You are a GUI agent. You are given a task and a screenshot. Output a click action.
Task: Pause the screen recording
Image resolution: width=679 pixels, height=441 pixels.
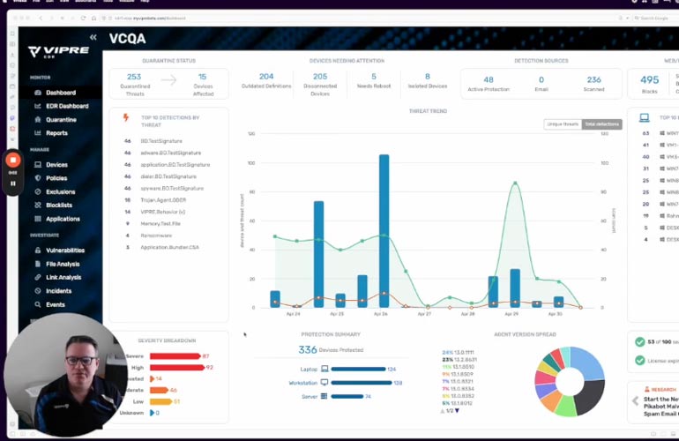point(13,183)
